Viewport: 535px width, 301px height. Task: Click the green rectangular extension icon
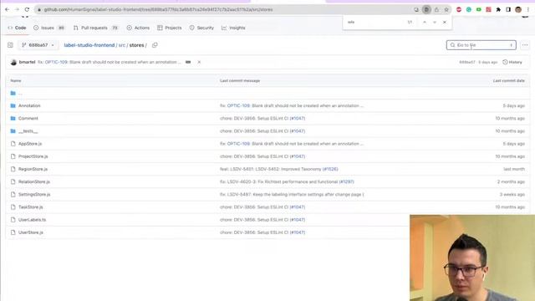click(x=479, y=10)
